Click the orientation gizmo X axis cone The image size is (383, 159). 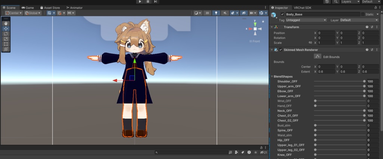[250, 29]
